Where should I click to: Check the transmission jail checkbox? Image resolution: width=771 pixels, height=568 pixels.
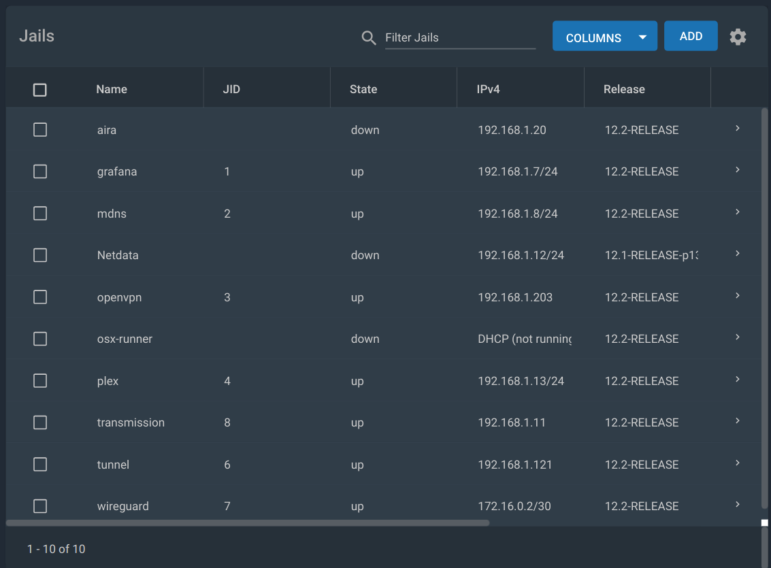[x=40, y=422]
